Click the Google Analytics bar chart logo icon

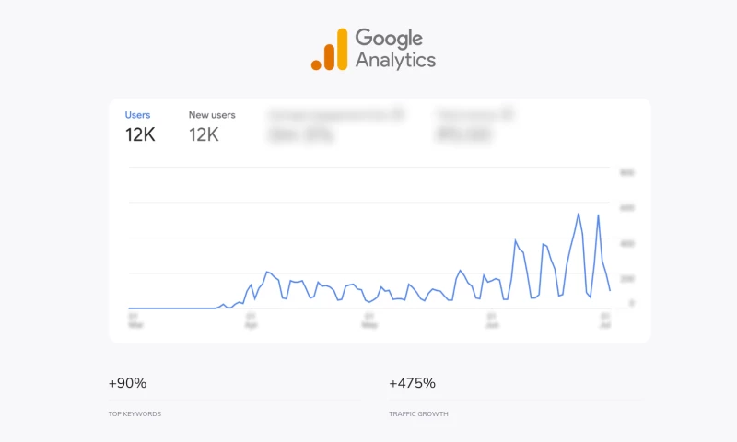coord(329,50)
